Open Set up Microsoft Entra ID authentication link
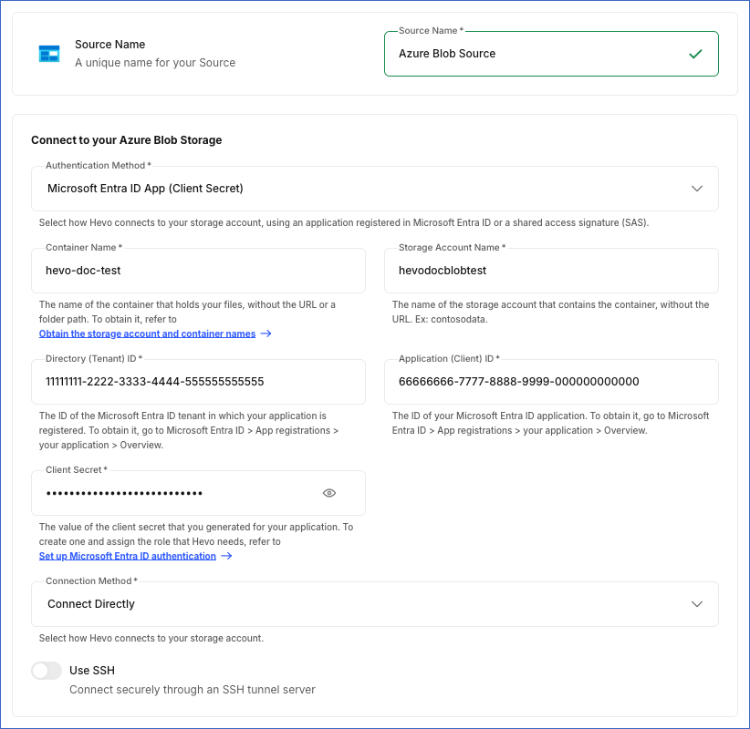This screenshot has width=750, height=729. 127,556
